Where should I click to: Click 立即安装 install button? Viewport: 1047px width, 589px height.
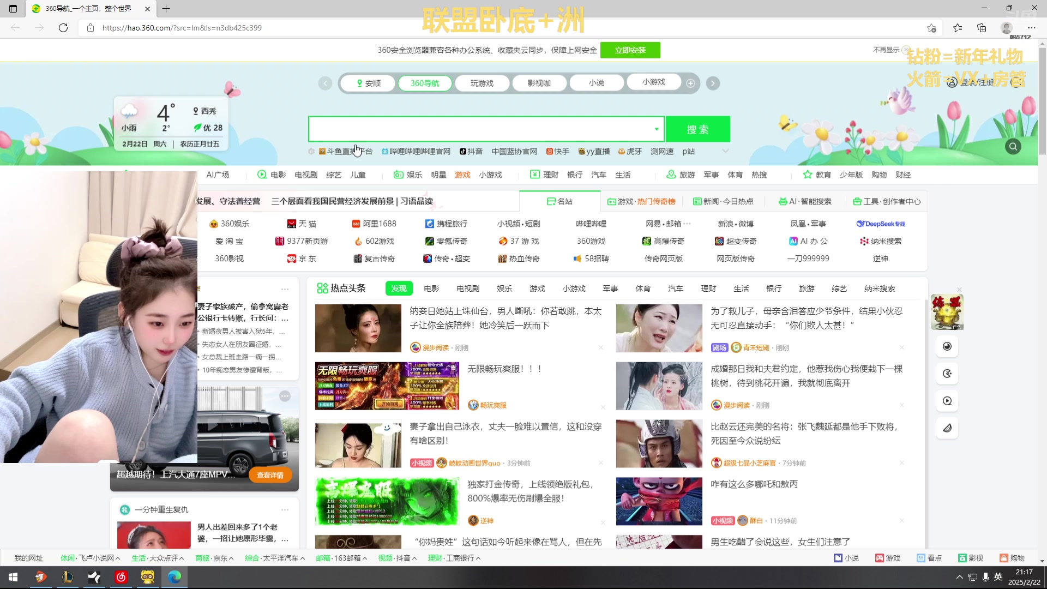click(630, 50)
